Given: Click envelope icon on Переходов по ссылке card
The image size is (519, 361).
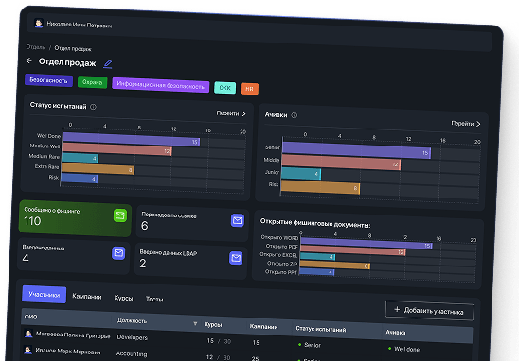Looking at the screenshot, I should click(238, 220).
